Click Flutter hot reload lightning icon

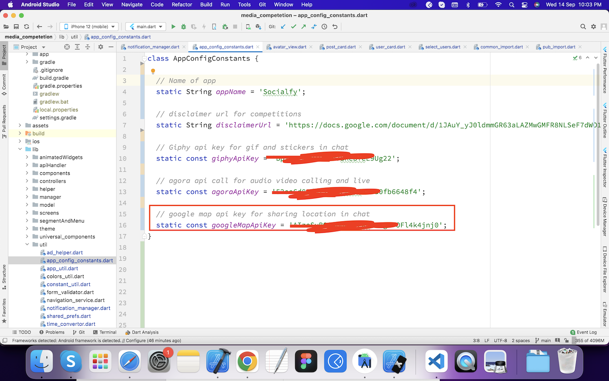coord(204,27)
